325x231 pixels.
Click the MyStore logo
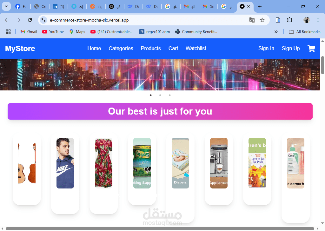click(x=20, y=49)
